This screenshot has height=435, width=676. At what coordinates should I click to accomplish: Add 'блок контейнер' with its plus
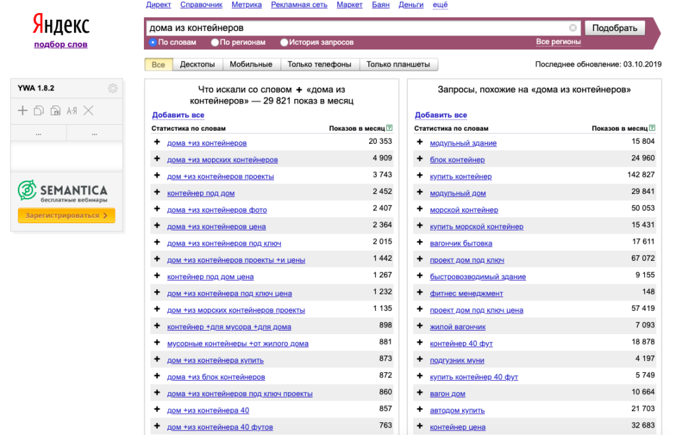(x=419, y=159)
